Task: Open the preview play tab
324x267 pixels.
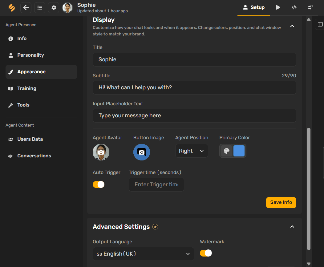Action: [x=278, y=7]
